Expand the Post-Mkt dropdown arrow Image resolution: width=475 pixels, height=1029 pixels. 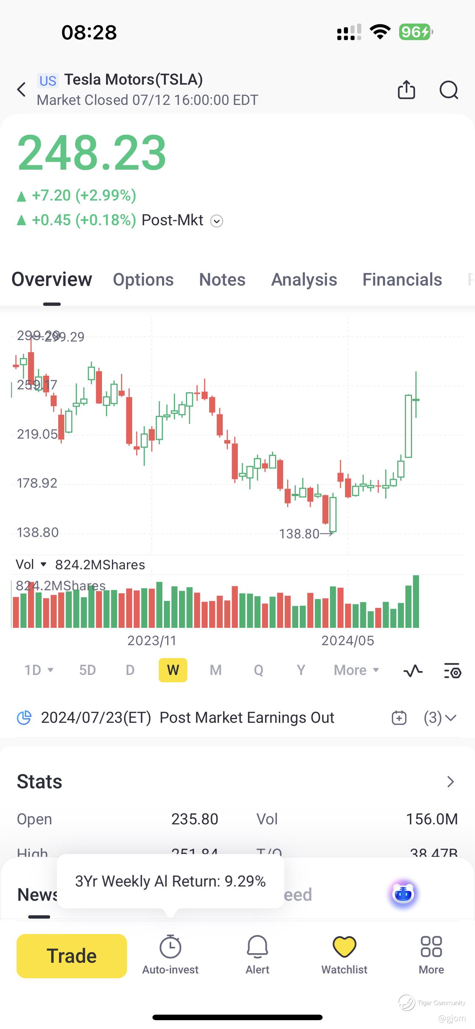(217, 221)
